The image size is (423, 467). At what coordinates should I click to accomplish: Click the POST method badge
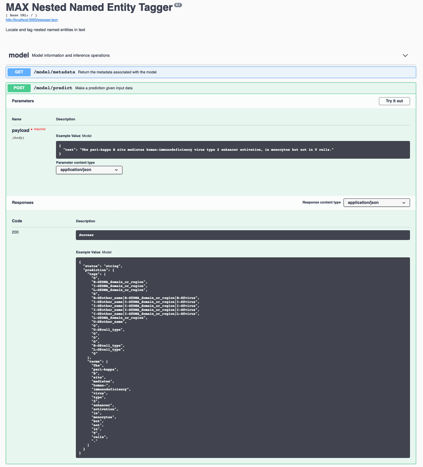(19, 88)
